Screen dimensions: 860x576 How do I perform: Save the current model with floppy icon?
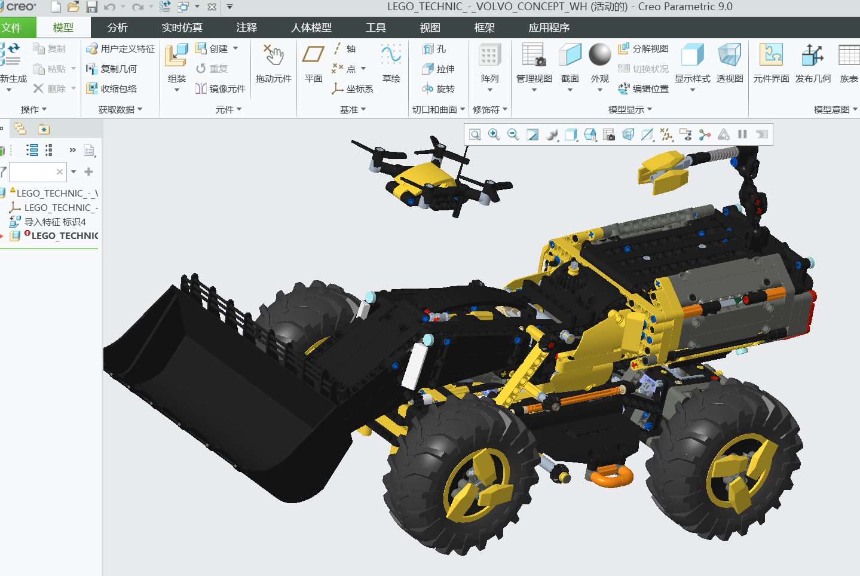[91, 7]
